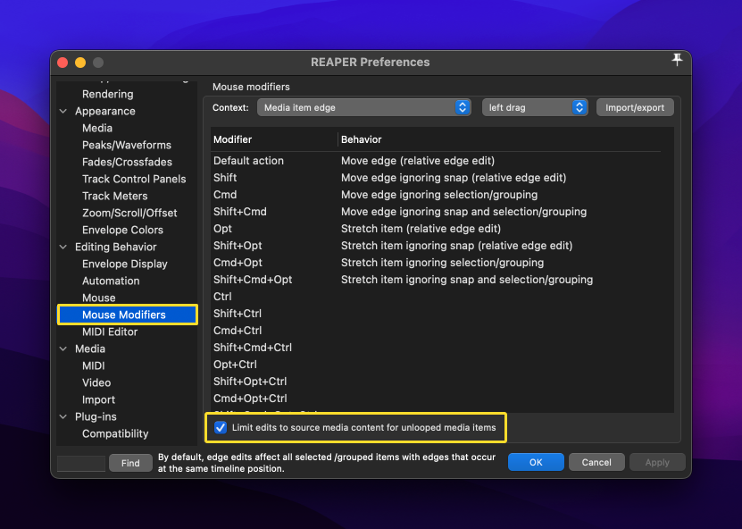Select Rendering in the preferences tree
The height and width of the screenshot is (529, 742).
pos(107,94)
